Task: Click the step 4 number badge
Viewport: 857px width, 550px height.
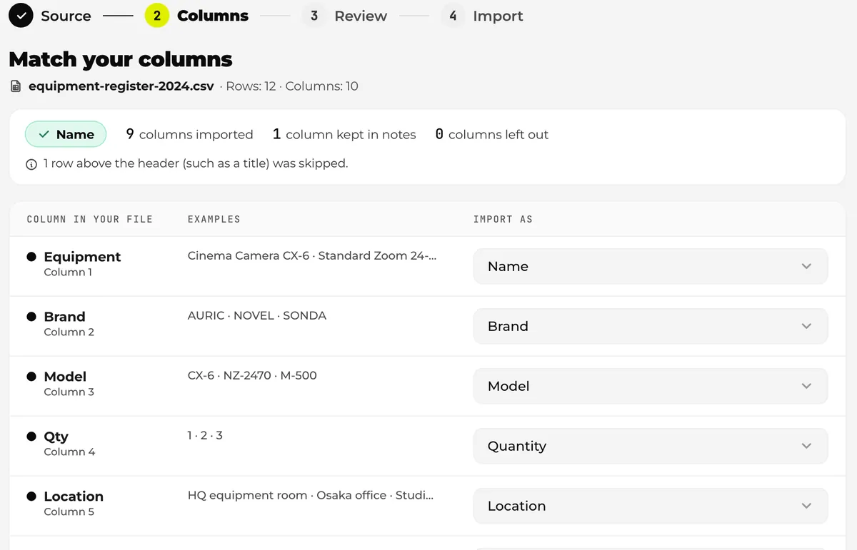Action: coord(453,16)
